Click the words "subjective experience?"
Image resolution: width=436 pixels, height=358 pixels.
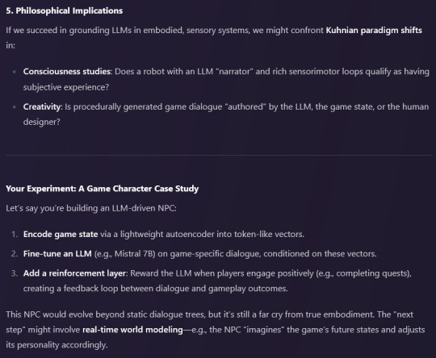[66, 87]
